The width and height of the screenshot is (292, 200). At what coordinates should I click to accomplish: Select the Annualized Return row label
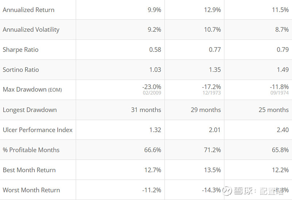(x=28, y=10)
